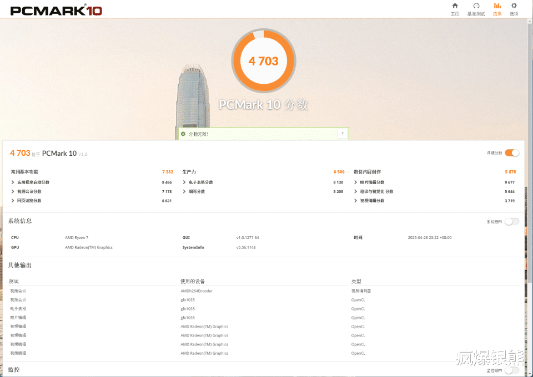Viewport: 533px width, 377px height.
Task: Click the 使用的设备 column header
Action: pyautogui.click(x=193, y=281)
